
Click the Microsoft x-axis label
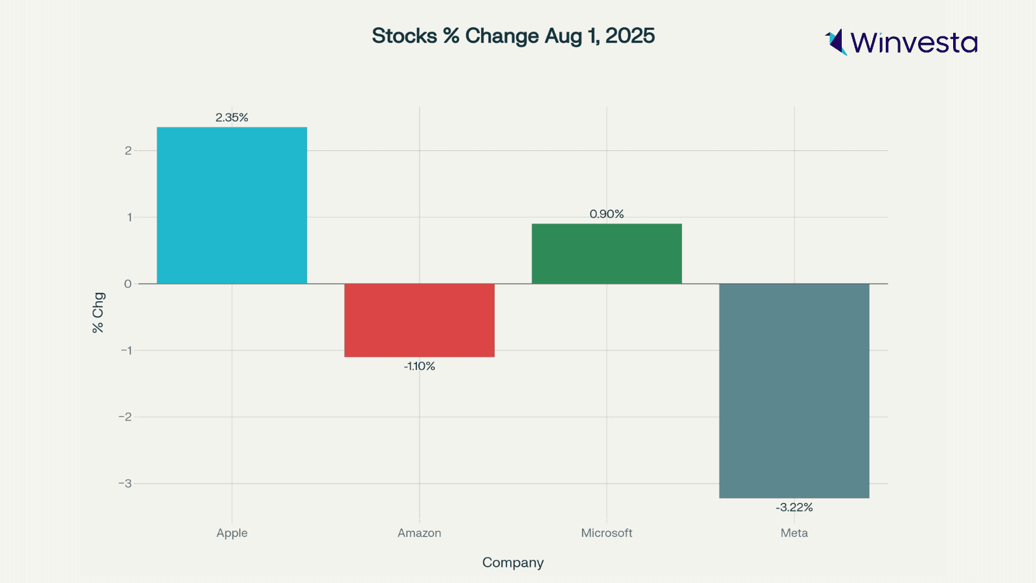click(x=607, y=533)
